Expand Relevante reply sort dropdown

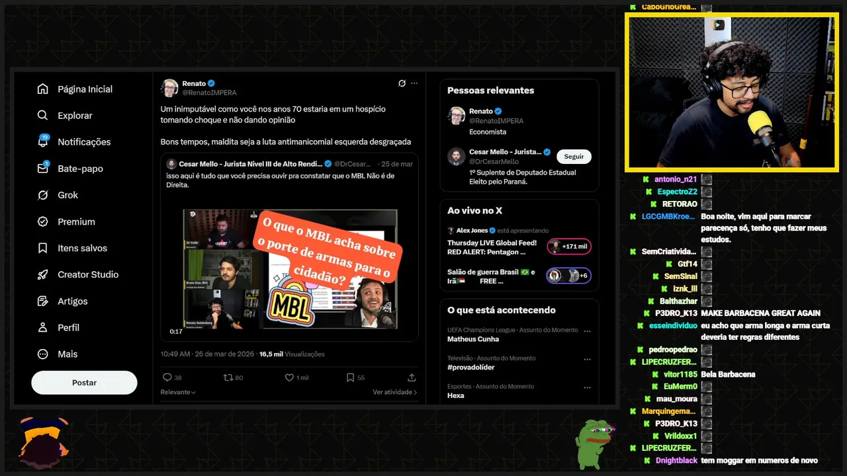click(178, 392)
